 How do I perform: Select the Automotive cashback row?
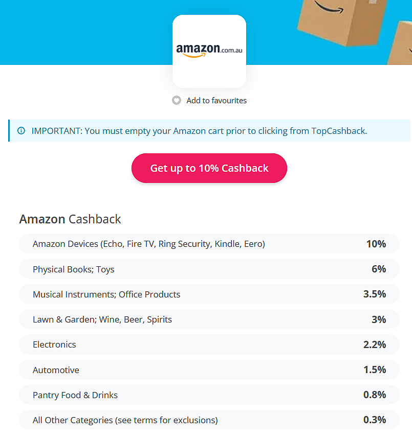click(x=209, y=370)
